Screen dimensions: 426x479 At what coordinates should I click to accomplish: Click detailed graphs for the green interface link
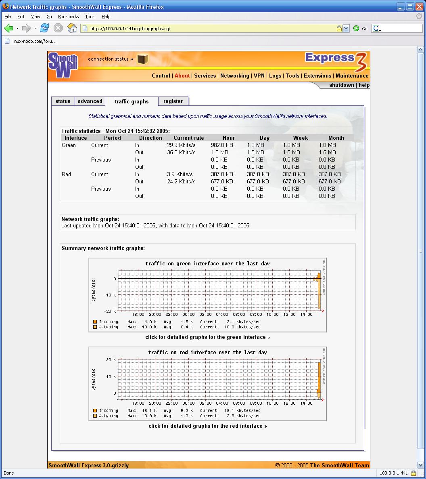[207, 337]
